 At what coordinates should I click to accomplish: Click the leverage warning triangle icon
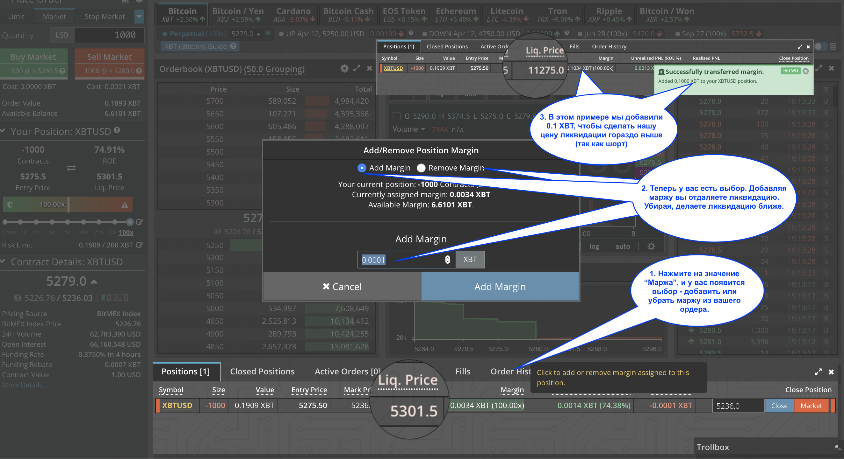125,205
